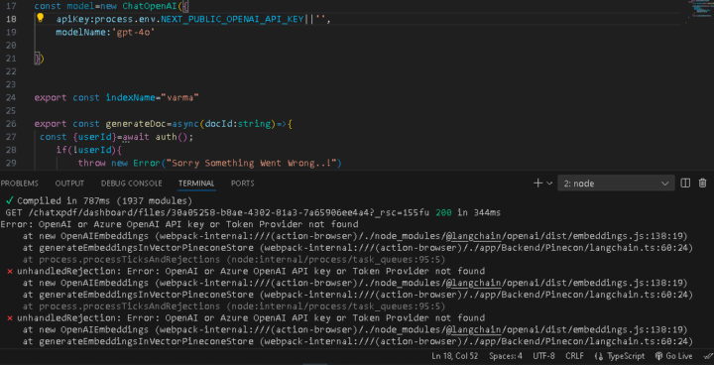
Task: Click the double-check formatter icon in status bar
Action: (x=708, y=356)
